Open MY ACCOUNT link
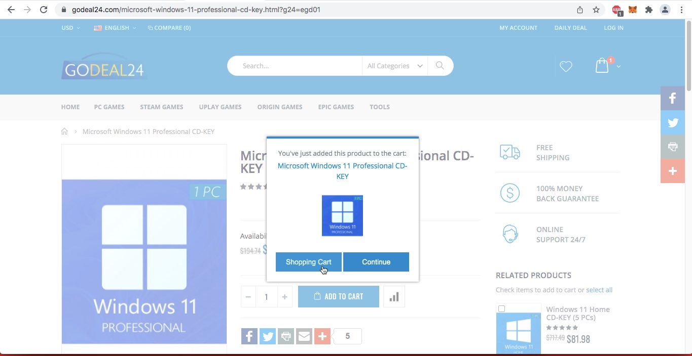The image size is (692, 356). tap(518, 28)
